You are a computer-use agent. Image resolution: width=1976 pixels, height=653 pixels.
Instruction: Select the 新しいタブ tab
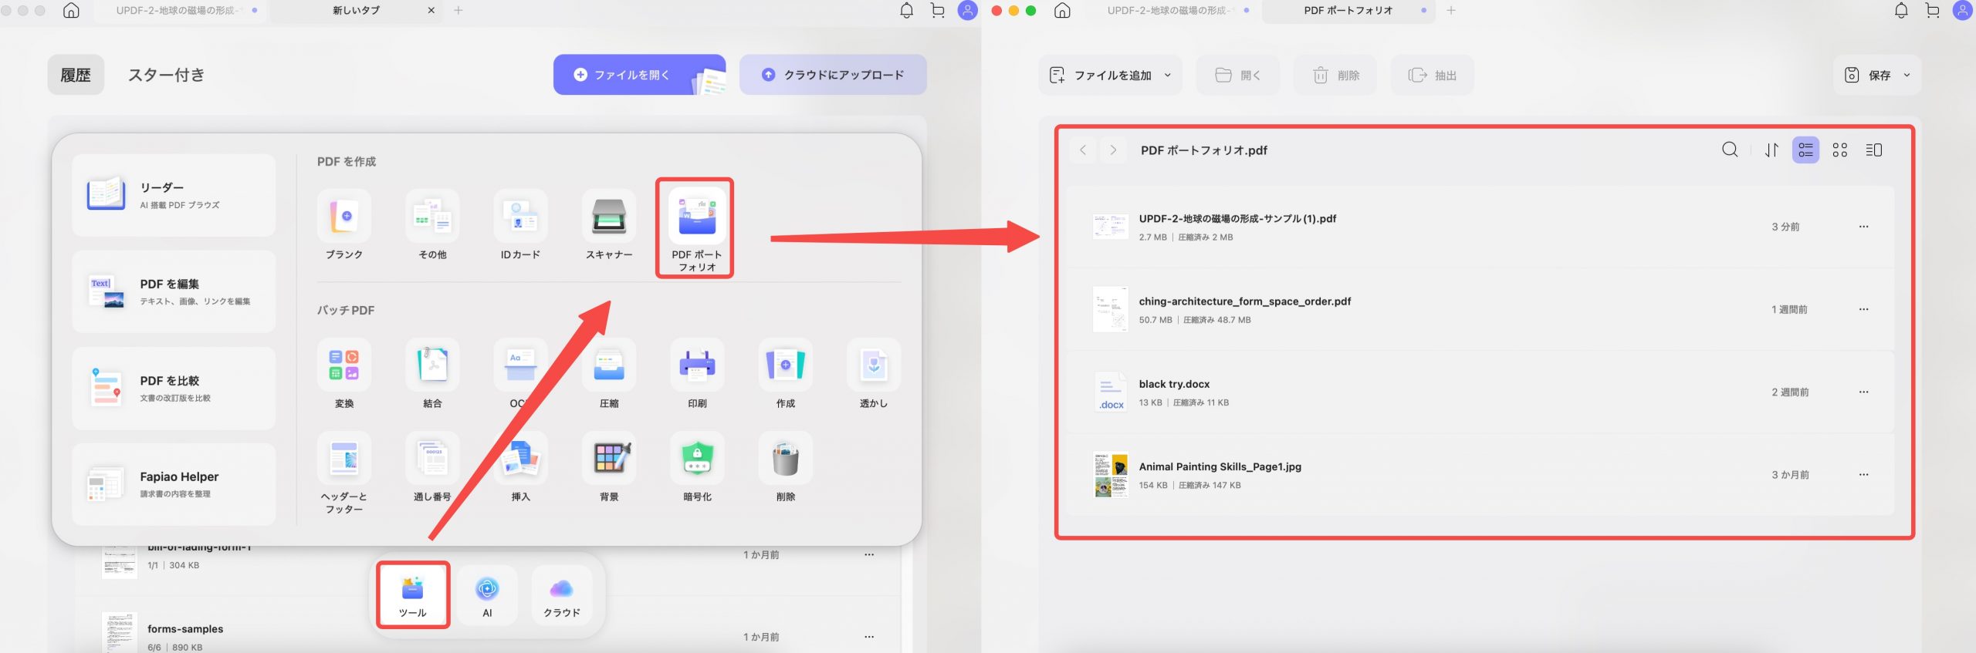pyautogui.click(x=356, y=11)
